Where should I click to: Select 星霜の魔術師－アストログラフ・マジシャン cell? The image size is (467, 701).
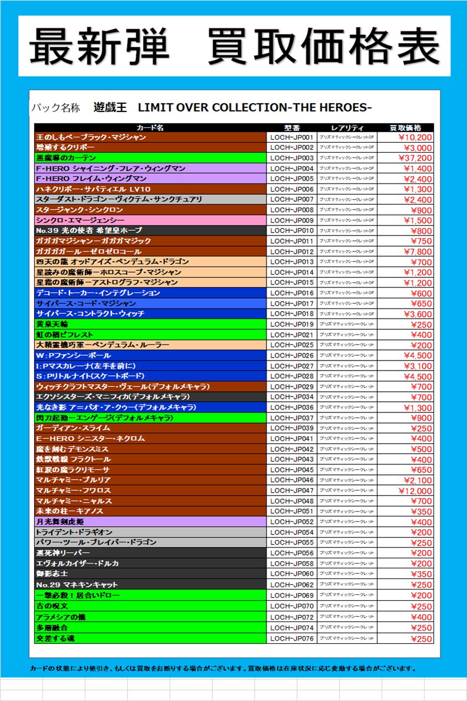(x=150, y=283)
